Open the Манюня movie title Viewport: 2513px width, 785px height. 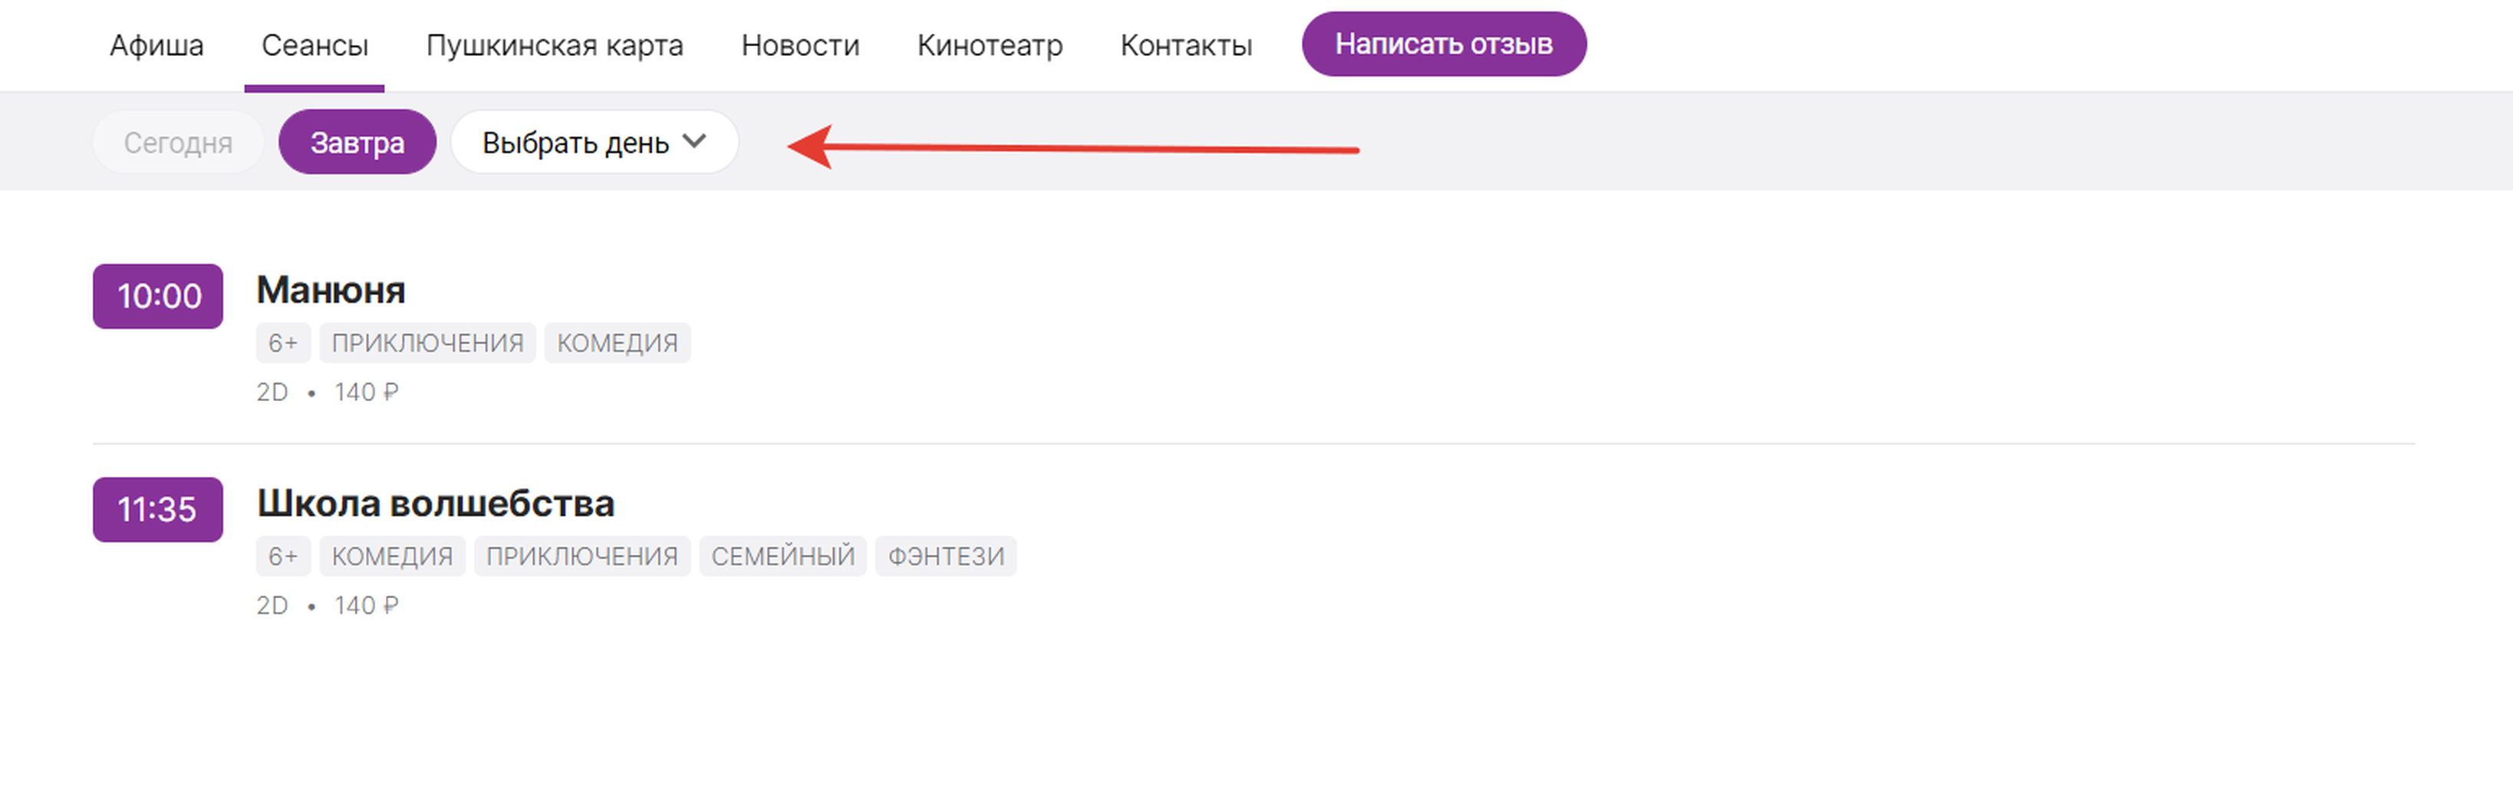coord(331,290)
